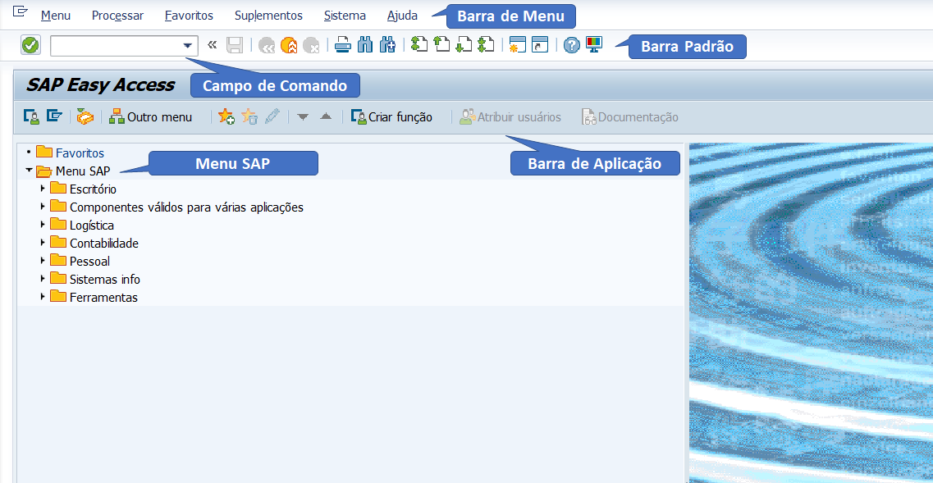
Task: Click Delete favorites star-trash icon
Action: (x=249, y=116)
